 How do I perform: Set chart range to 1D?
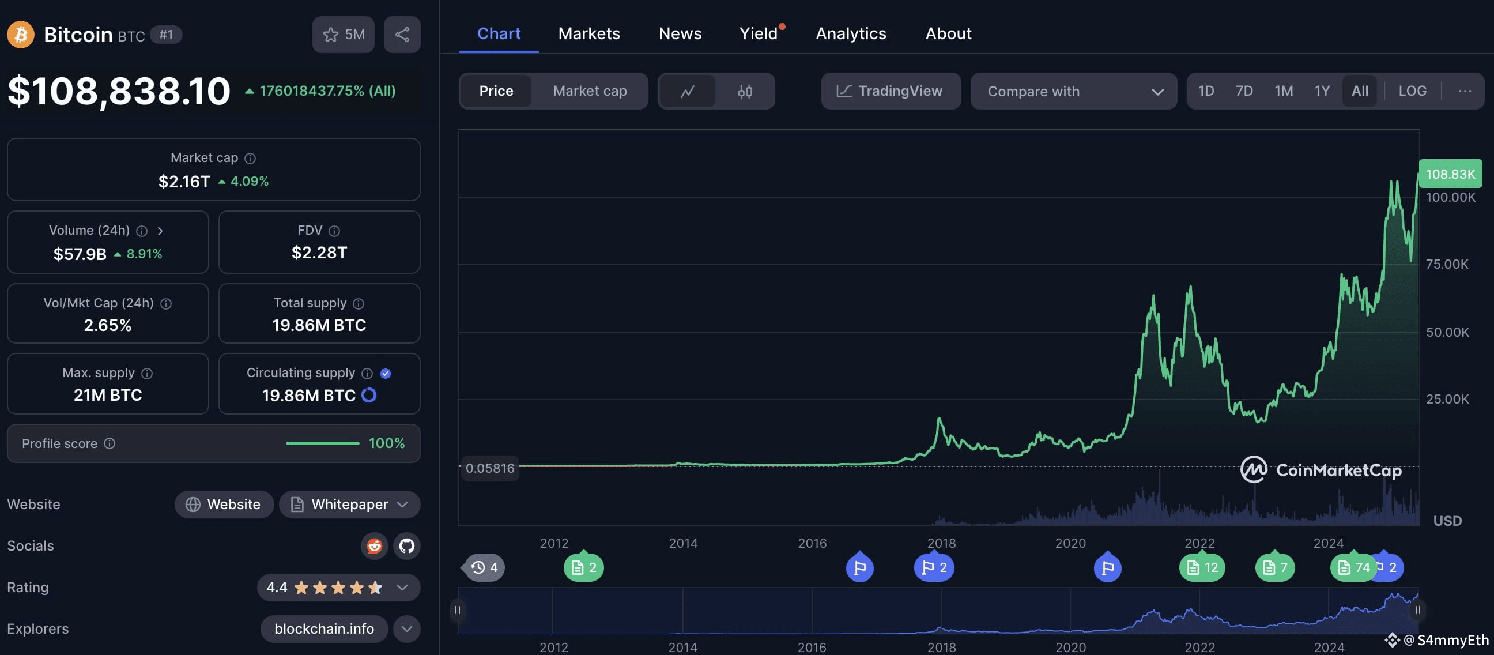pyautogui.click(x=1206, y=91)
